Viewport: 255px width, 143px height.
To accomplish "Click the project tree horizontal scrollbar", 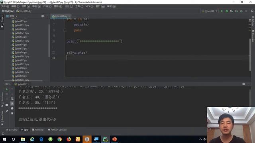I will [x=23, y=80].
